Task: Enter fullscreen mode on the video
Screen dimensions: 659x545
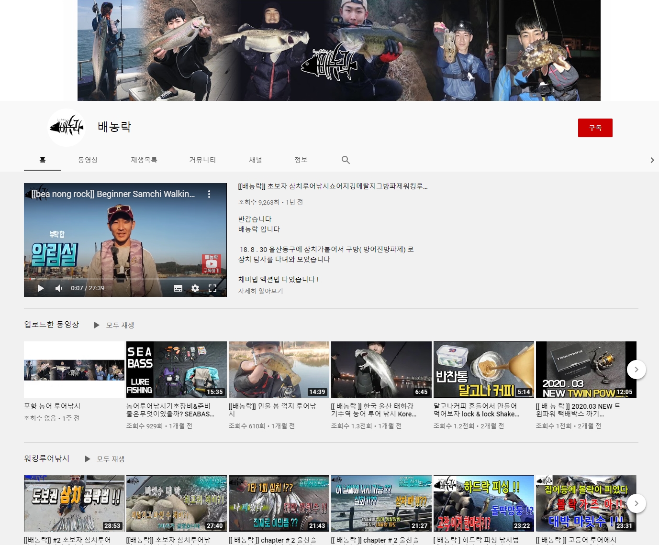Action: coord(212,288)
